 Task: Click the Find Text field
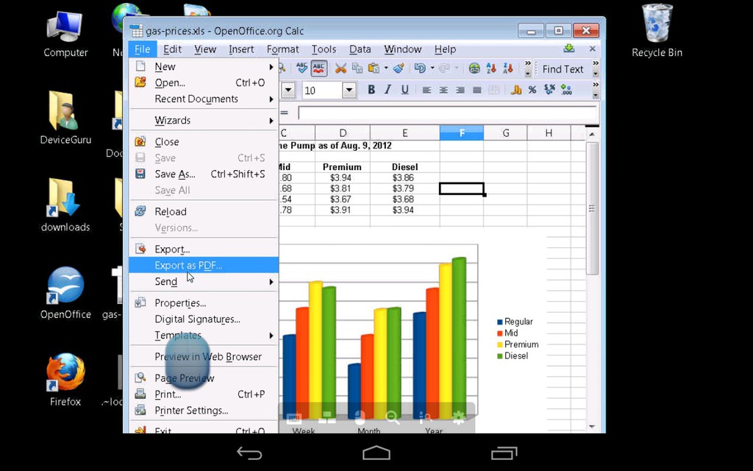pos(563,68)
